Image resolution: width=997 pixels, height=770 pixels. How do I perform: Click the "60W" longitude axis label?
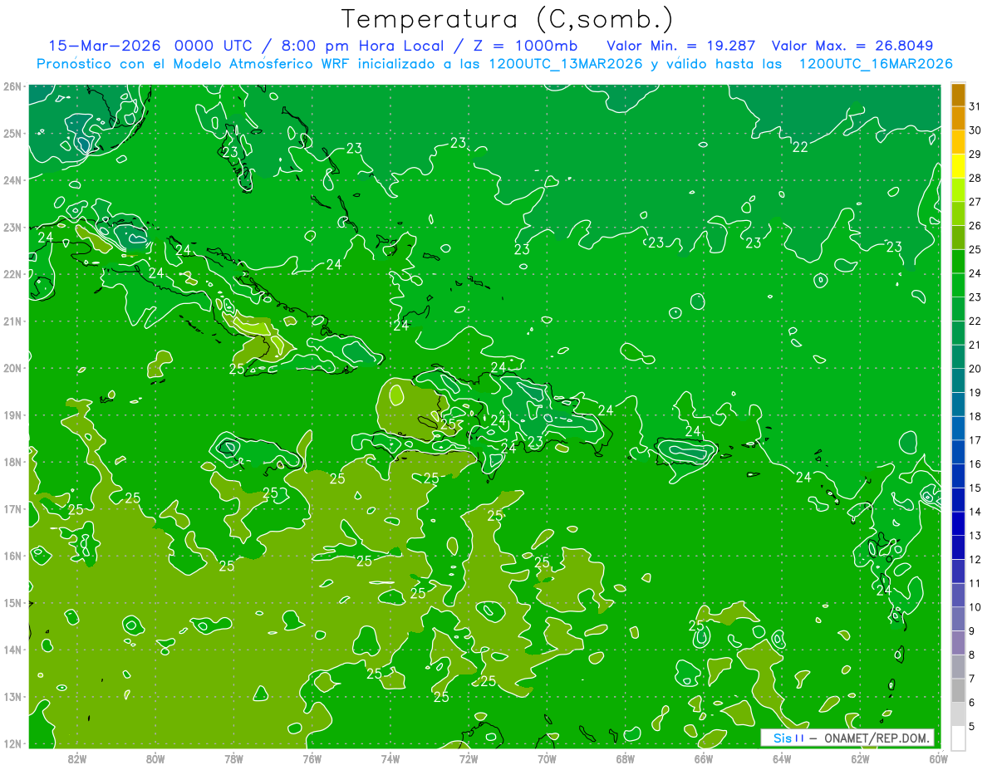[938, 758]
